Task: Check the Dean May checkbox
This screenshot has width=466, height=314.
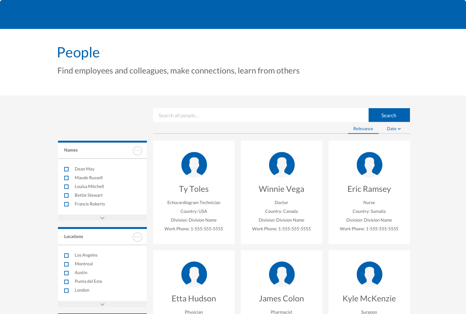Action: tap(66, 169)
